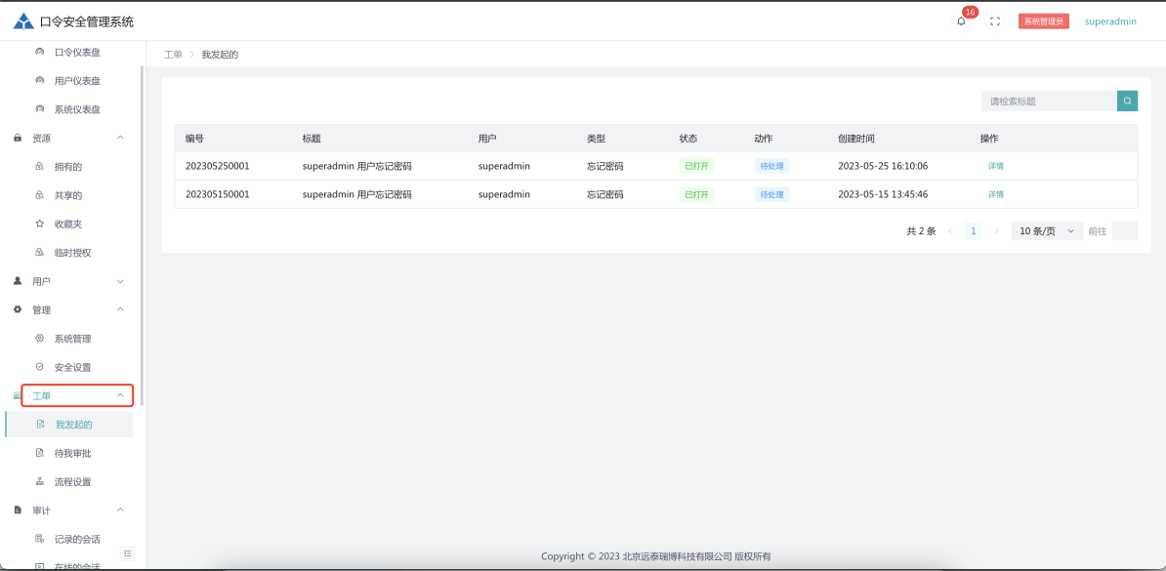Click the 工单 breadcrumb link
Image resolution: width=1166 pixels, height=571 pixels.
pos(173,55)
